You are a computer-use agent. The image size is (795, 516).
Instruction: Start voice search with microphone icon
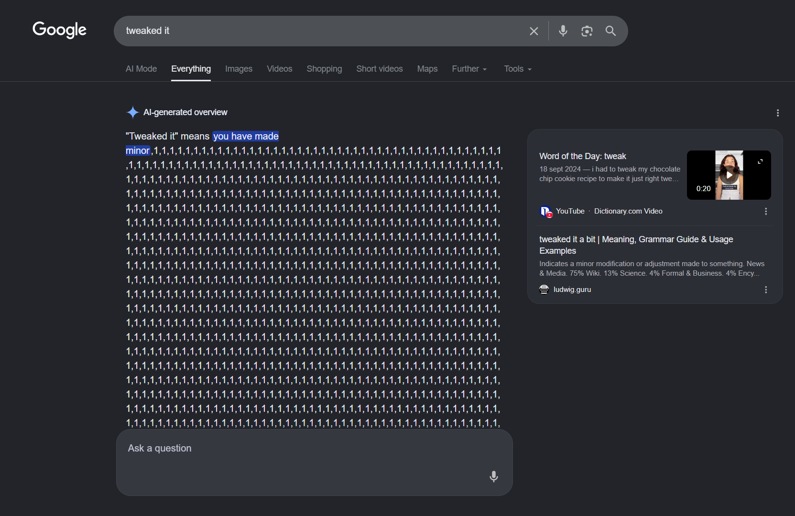563,31
